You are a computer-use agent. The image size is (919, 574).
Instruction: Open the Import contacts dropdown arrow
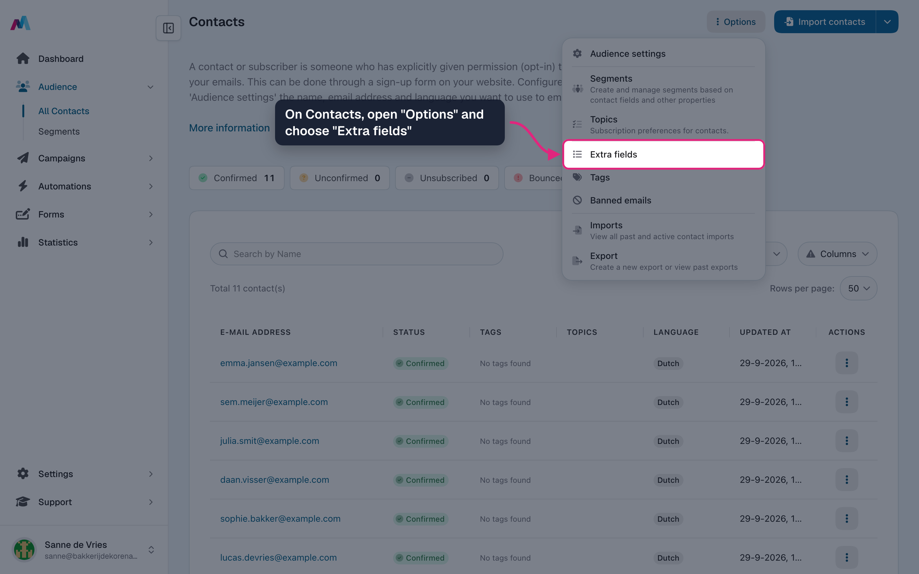click(x=887, y=22)
